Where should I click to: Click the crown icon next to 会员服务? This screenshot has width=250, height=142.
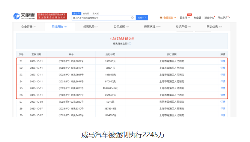tap(161, 18)
